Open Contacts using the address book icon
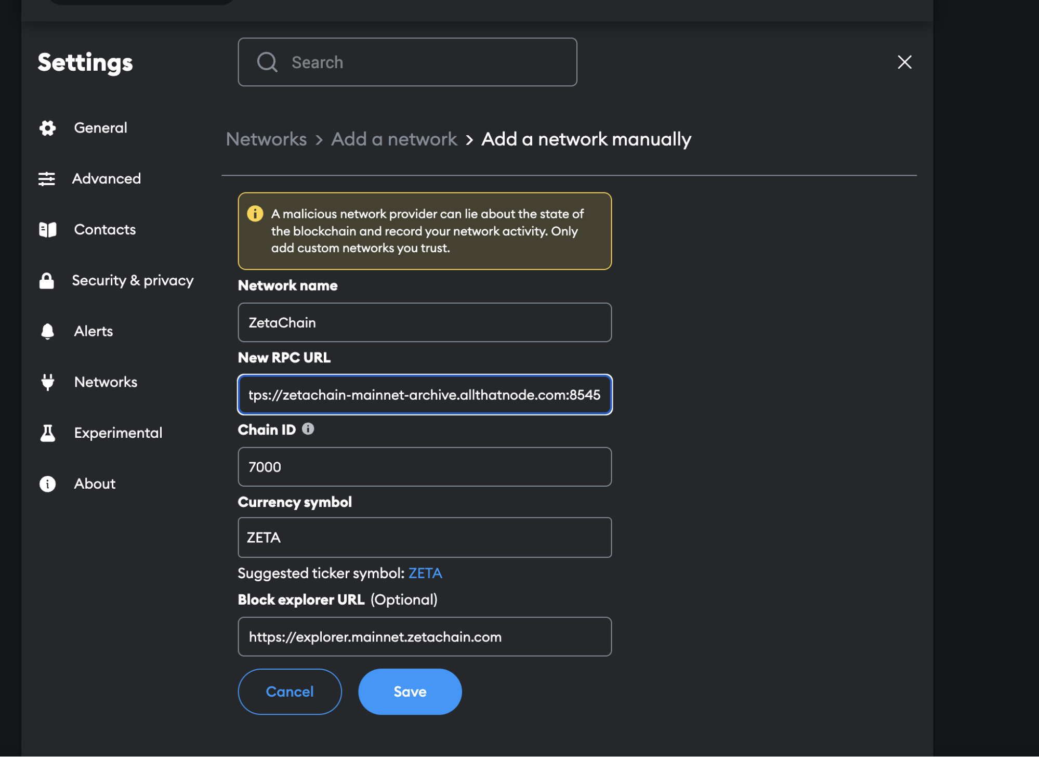 (x=47, y=229)
